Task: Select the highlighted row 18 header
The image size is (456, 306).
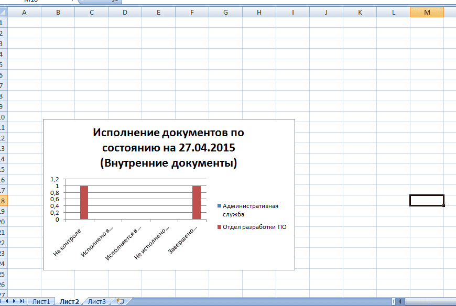Action: pos(3,201)
